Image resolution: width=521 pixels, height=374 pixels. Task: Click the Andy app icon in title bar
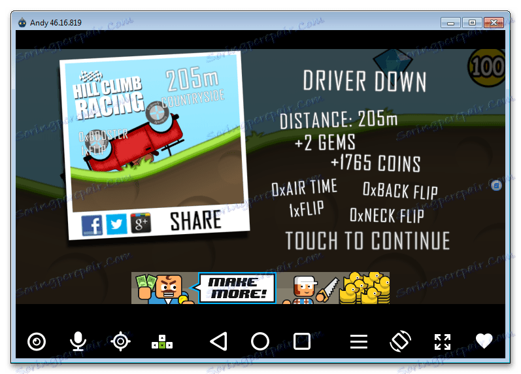(22, 22)
